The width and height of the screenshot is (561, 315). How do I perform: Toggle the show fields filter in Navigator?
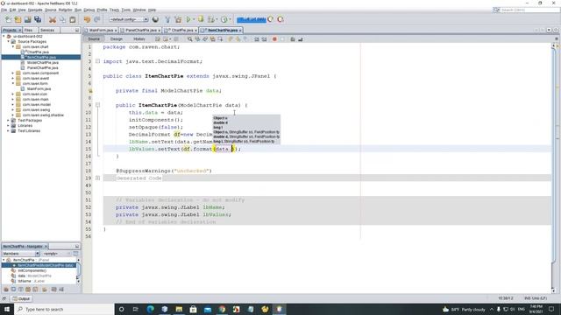click(x=13, y=290)
